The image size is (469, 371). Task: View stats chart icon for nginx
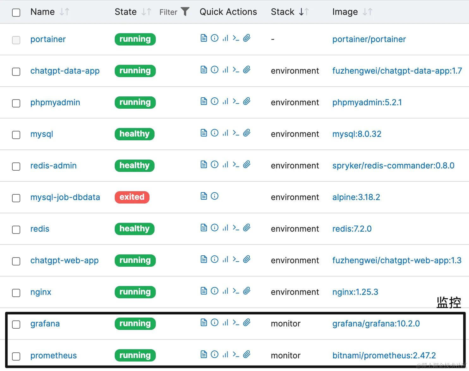click(x=225, y=291)
